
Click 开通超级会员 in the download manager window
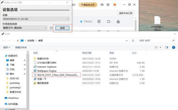pos(88,5)
